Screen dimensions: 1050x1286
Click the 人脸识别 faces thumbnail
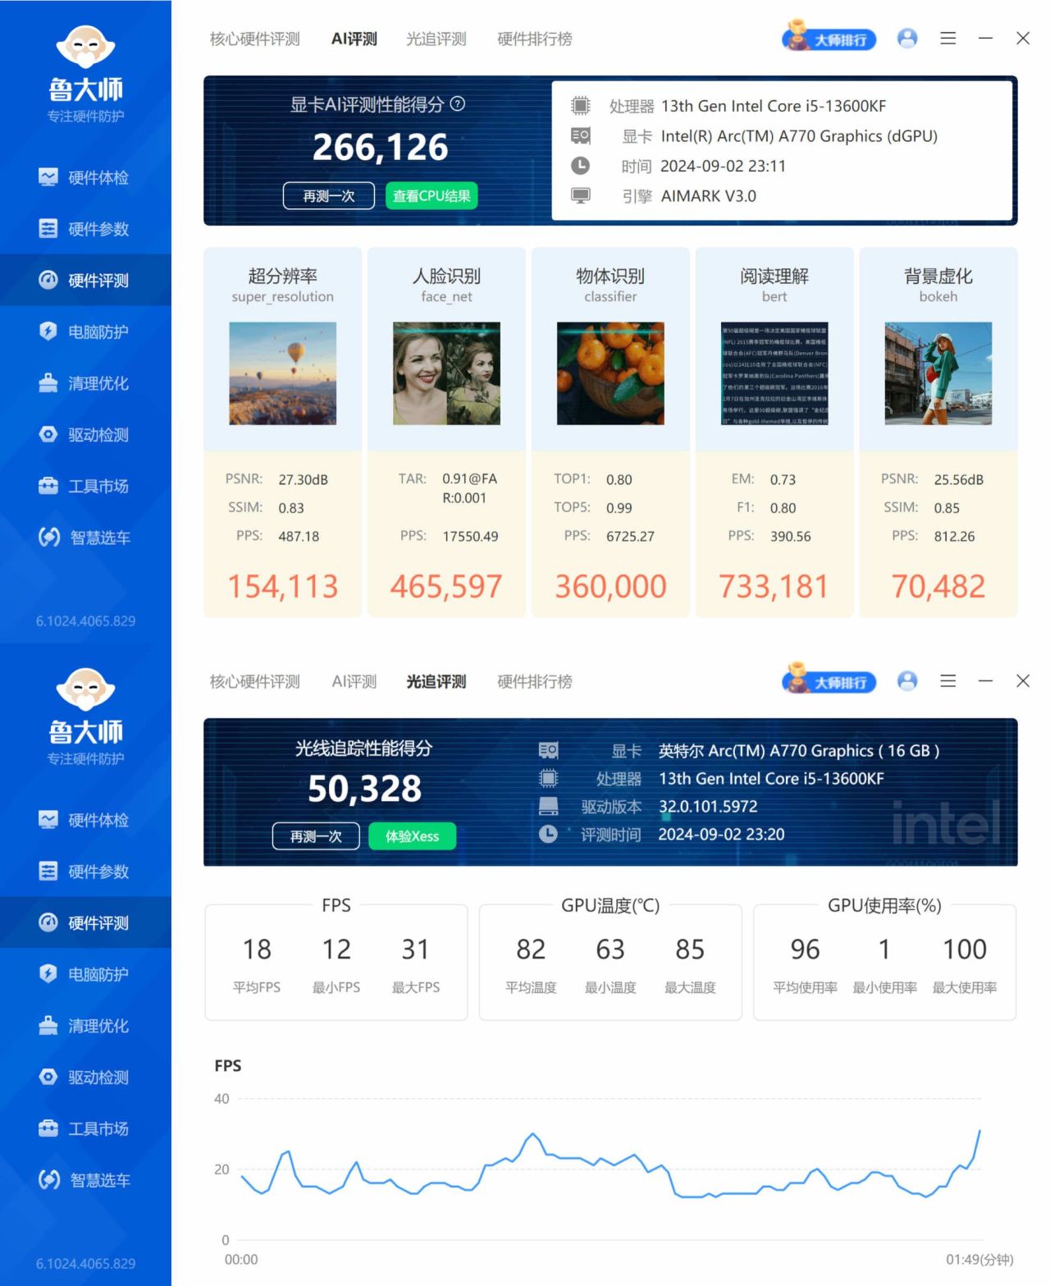coord(446,373)
